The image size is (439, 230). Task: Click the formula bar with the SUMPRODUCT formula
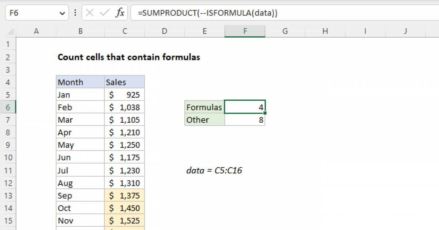(285, 13)
